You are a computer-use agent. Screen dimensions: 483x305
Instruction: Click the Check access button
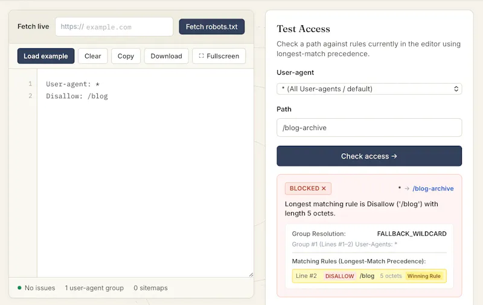tap(369, 156)
